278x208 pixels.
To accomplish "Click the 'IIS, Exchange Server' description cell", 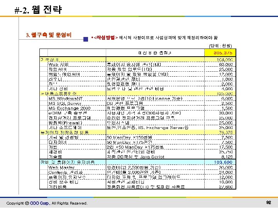I will click(x=147, y=127).
